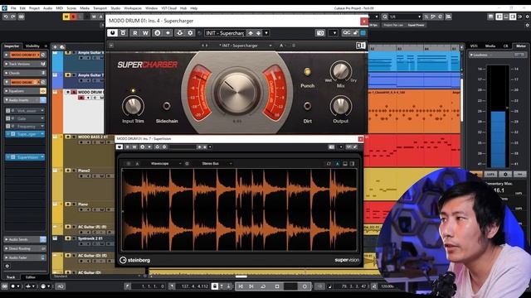Switch to the Media tab in right zone

(x=490, y=46)
